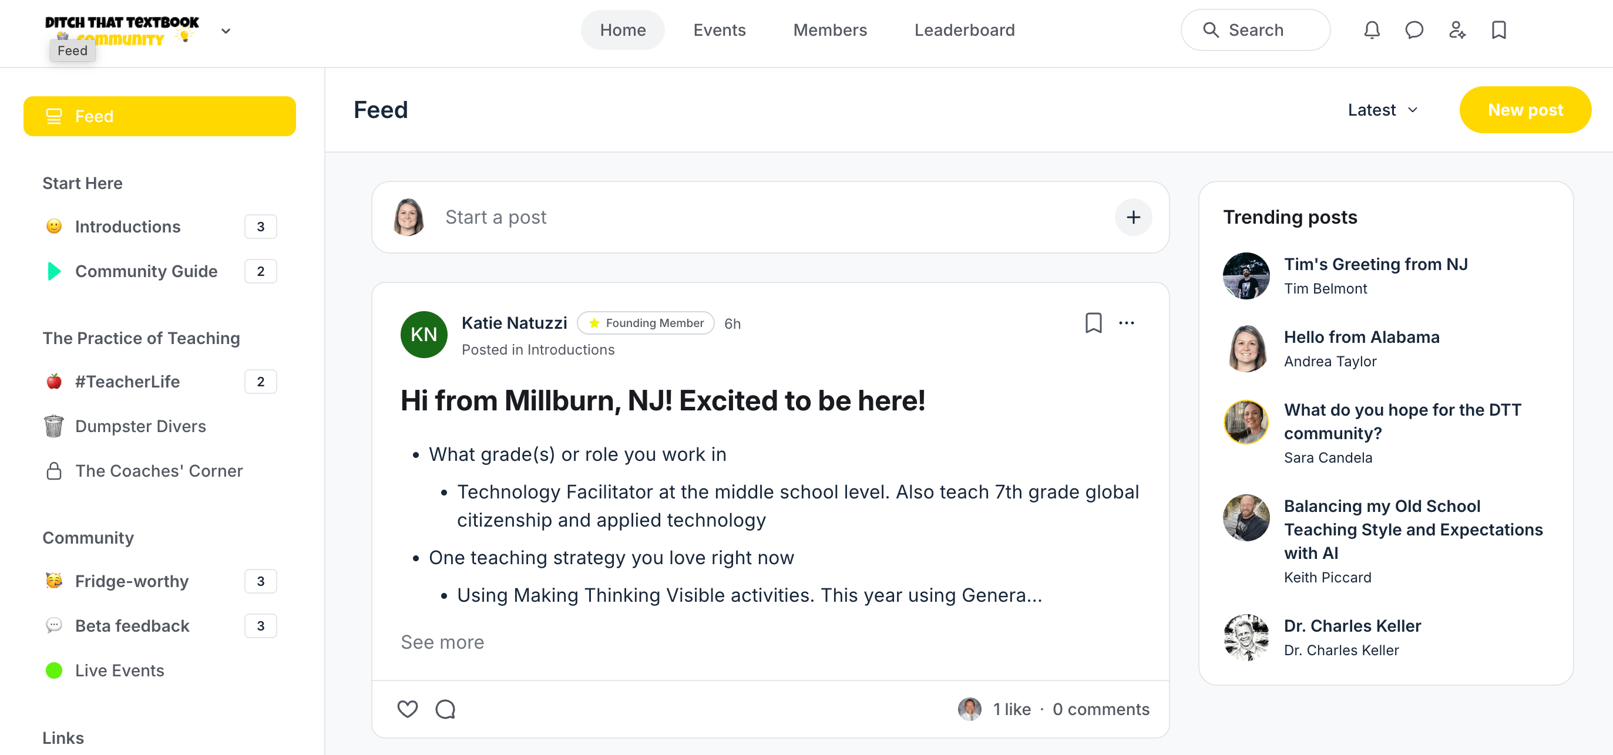
Task: Click the yellow New post button
Action: [1525, 110]
